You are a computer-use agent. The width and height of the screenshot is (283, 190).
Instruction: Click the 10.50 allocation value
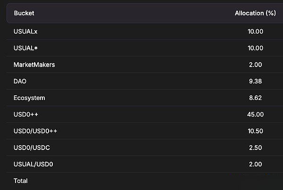pos(255,131)
